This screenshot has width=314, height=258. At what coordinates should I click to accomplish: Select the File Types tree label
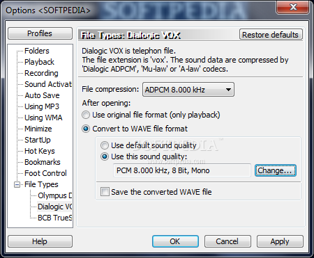pos(41,184)
